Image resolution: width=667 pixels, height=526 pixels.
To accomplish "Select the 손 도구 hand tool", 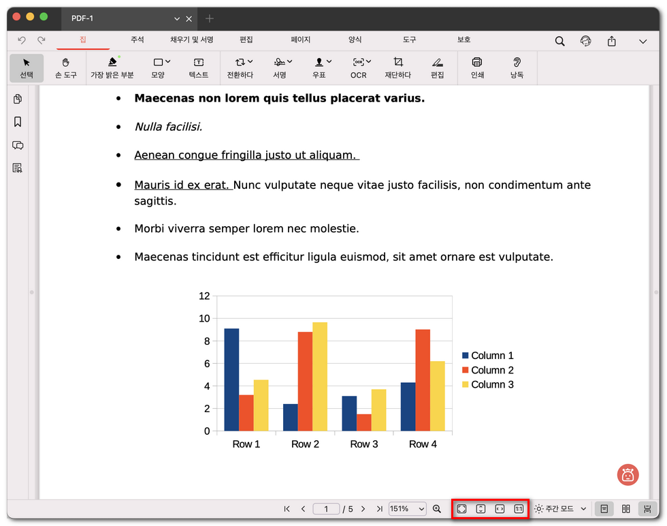I will 66,67.
